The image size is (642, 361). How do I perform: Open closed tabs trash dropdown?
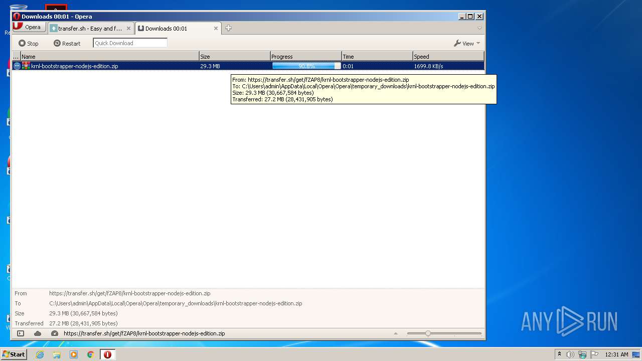click(479, 28)
